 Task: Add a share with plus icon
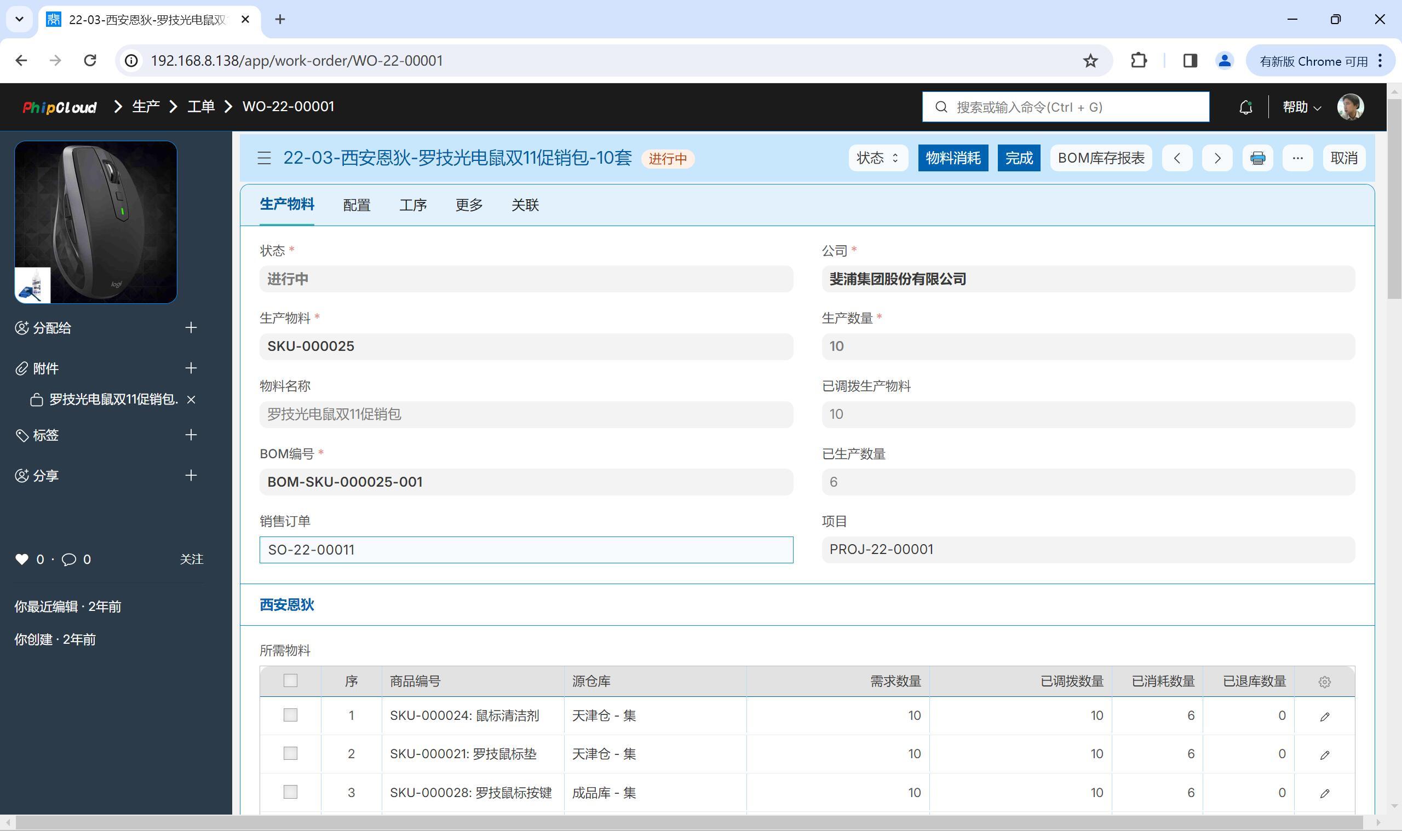tap(191, 475)
